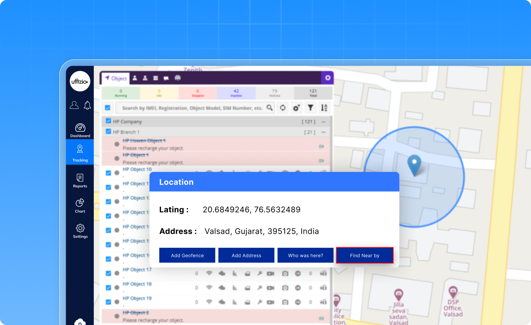The height and width of the screenshot is (325, 531).
Task: Filter by the Inactive status tab
Action: (x=236, y=93)
